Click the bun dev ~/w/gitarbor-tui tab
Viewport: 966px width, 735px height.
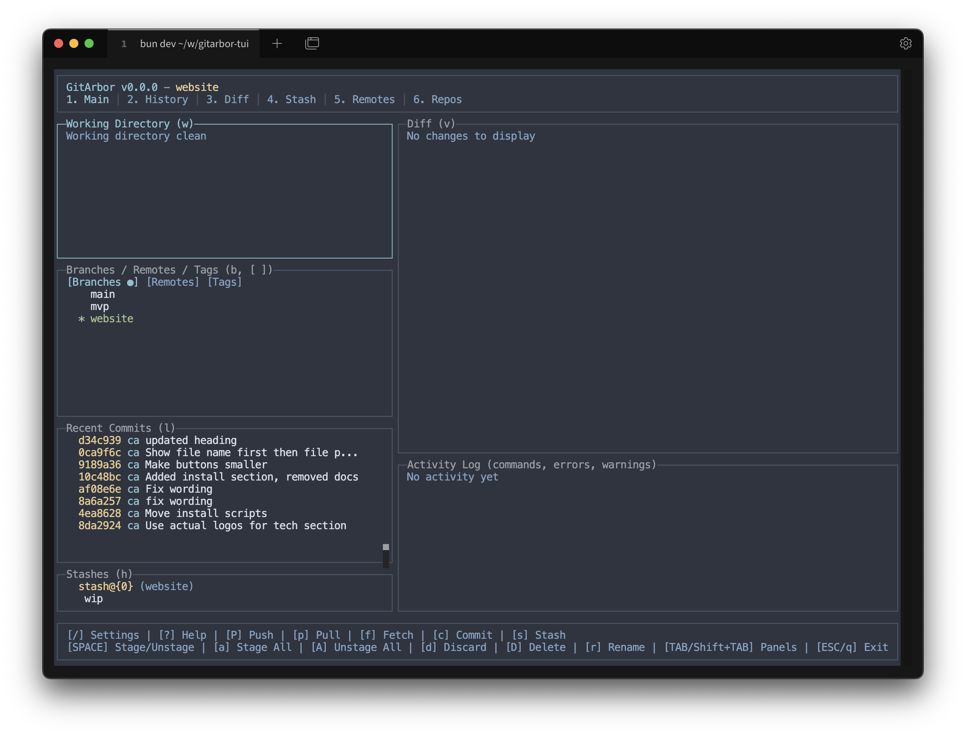(x=194, y=43)
